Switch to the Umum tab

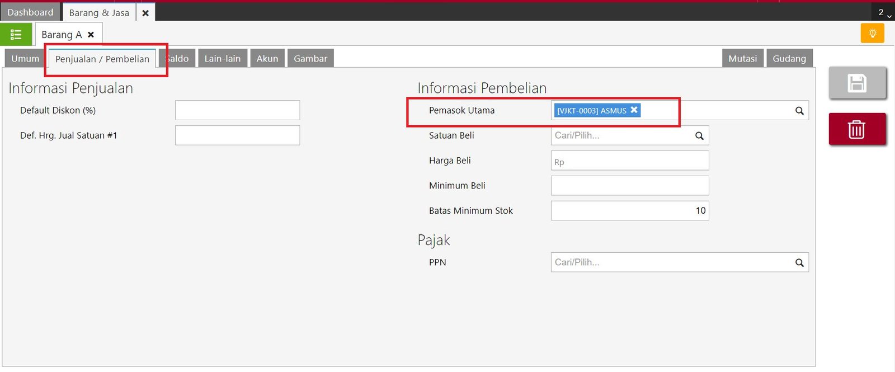pyautogui.click(x=25, y=59)
